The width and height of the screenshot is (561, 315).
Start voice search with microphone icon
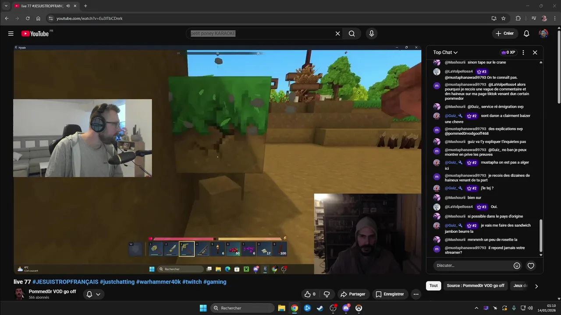click(x=372, y=34)
